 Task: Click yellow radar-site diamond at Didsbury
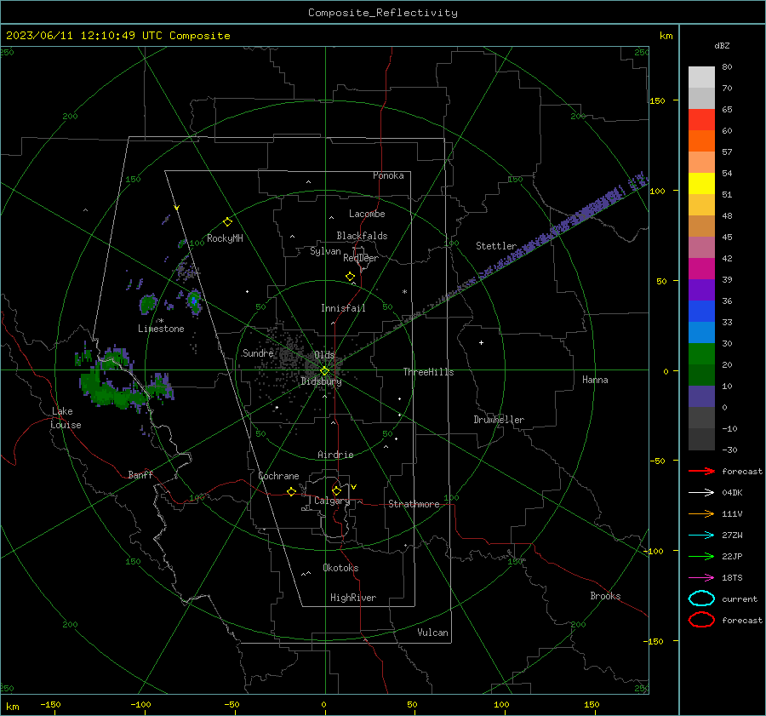coord(324,371)
